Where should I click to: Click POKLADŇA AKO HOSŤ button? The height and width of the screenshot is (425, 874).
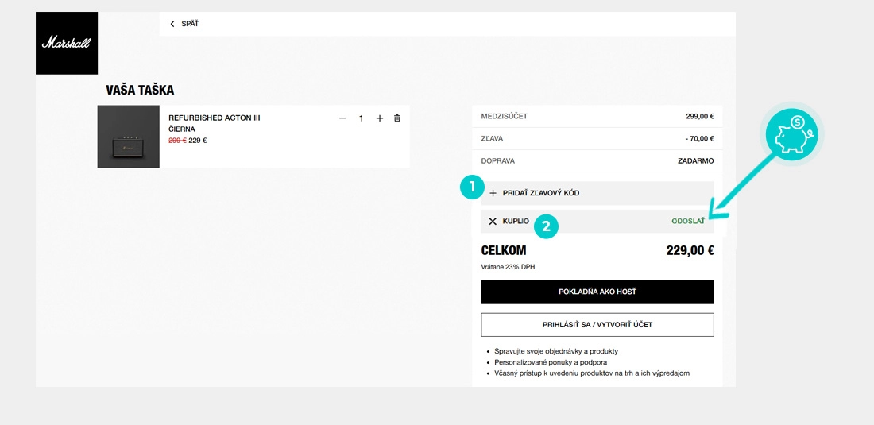[597, 292]
